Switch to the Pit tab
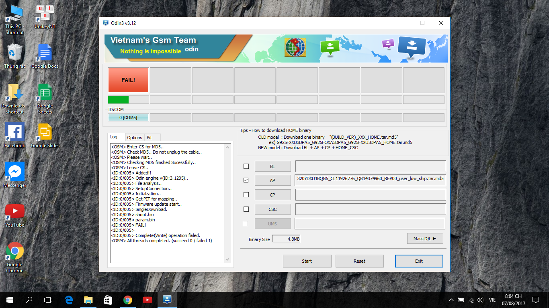The height and width of the screenshot is (308, 549). coord(150,138)
